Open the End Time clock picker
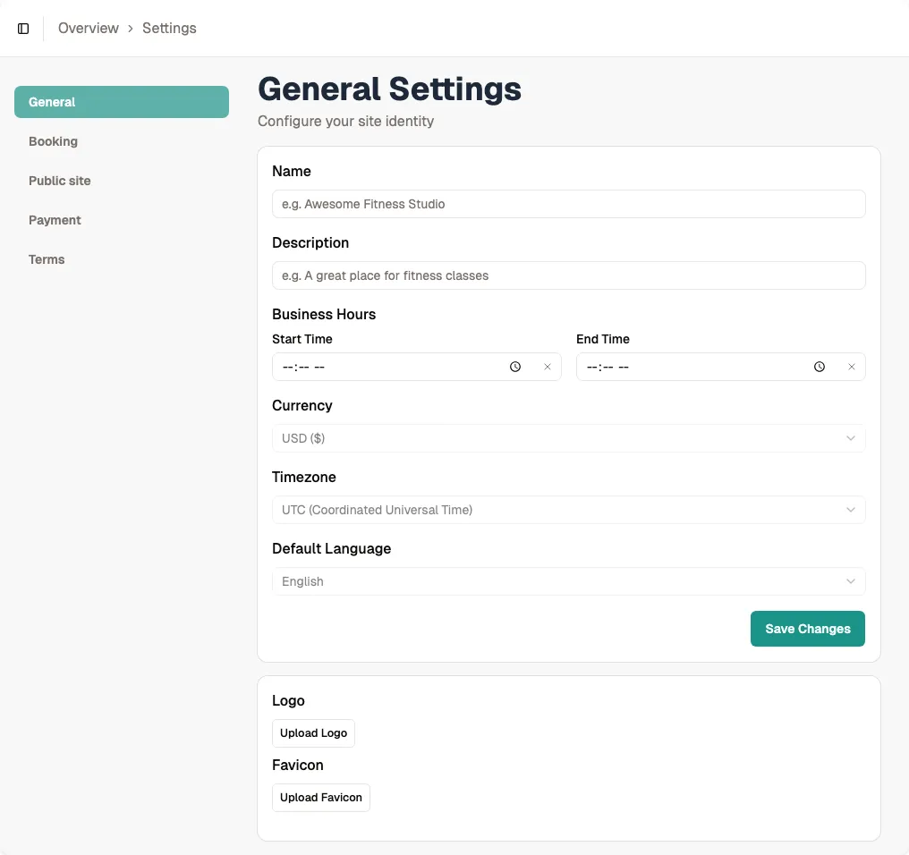This screenshot has width=909, height=855. (x=820, y=367)
